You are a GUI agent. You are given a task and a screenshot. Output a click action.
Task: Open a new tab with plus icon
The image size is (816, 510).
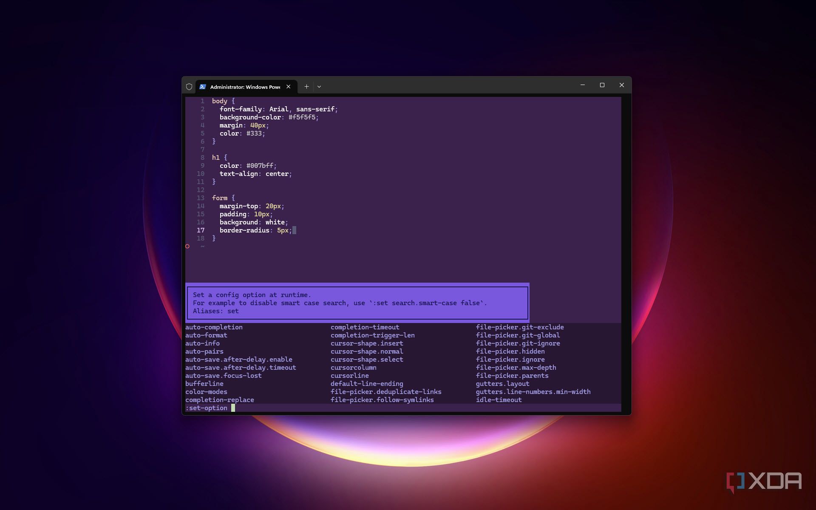pyautogui.click(x=306, y=87)
